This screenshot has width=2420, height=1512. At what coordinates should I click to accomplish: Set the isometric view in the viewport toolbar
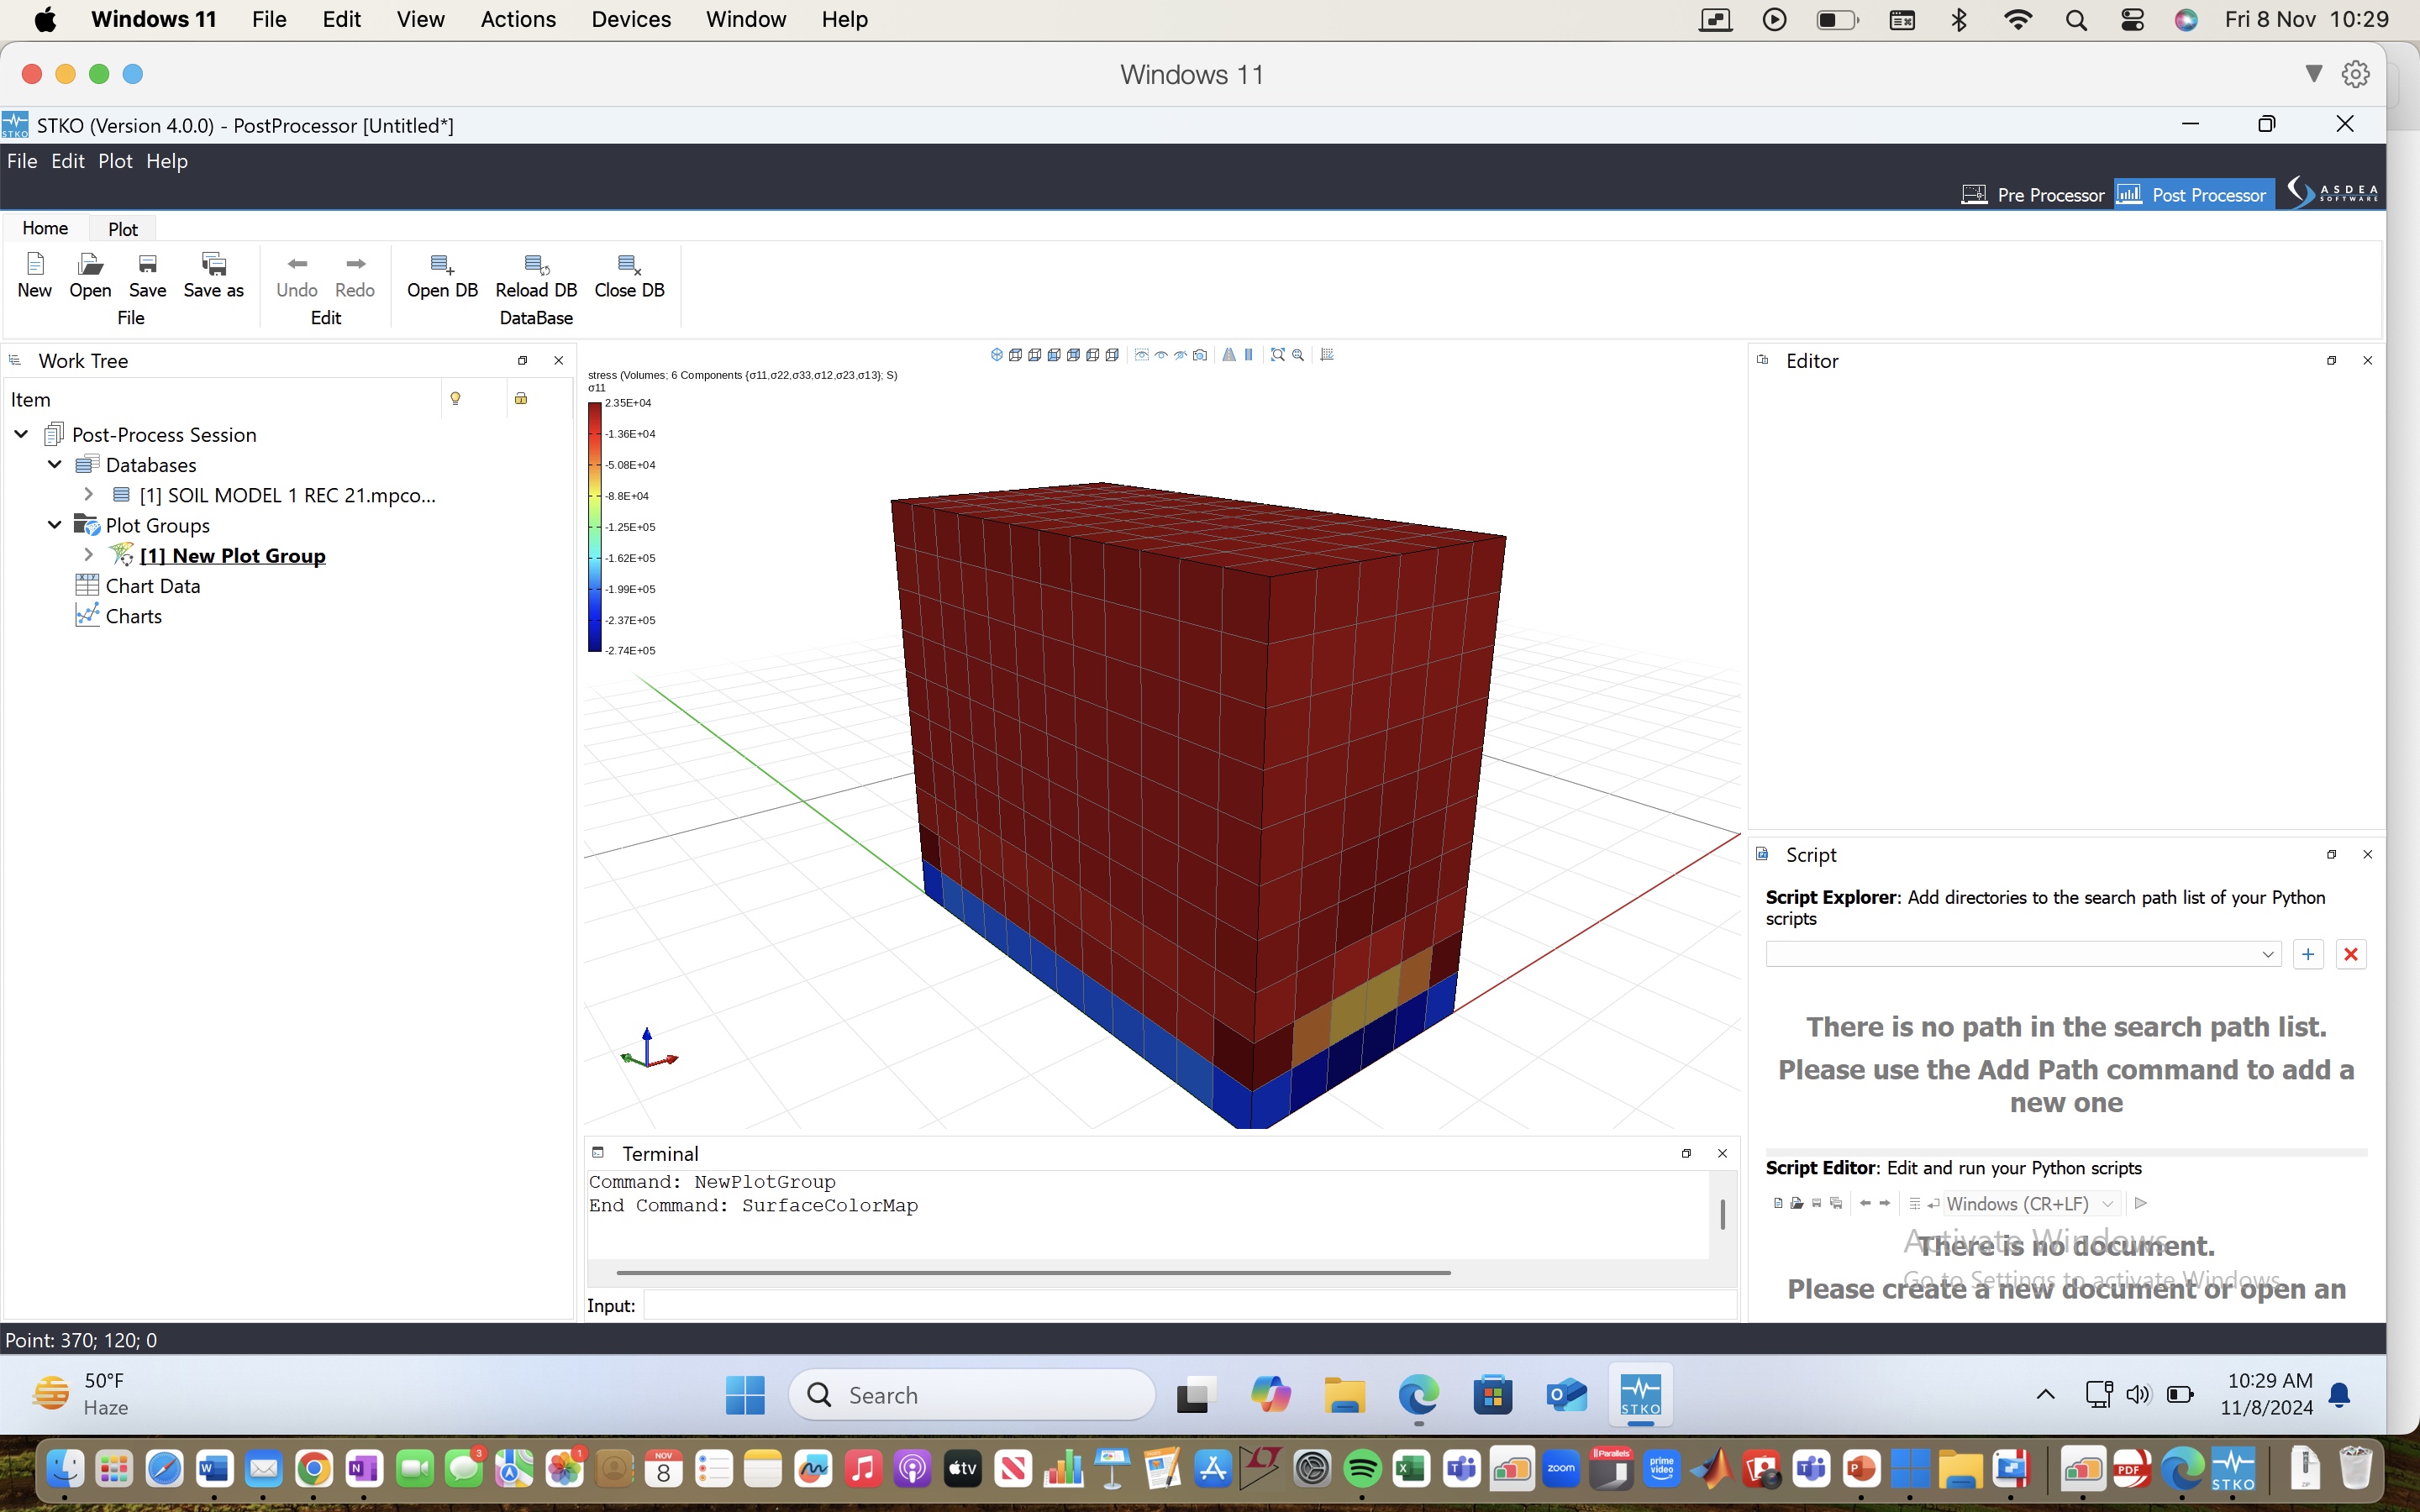click(x=996, y=355)
